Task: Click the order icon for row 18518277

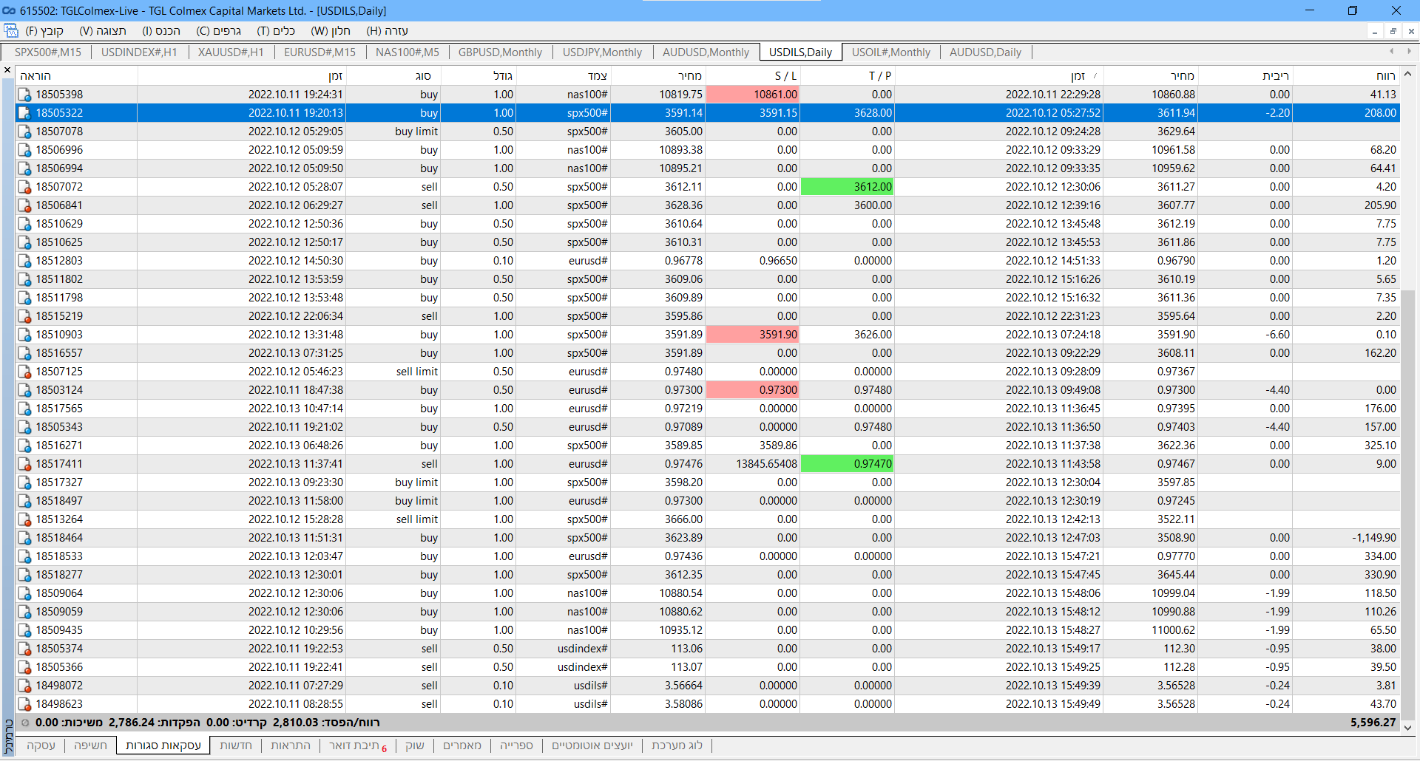Action: point(24,575)
